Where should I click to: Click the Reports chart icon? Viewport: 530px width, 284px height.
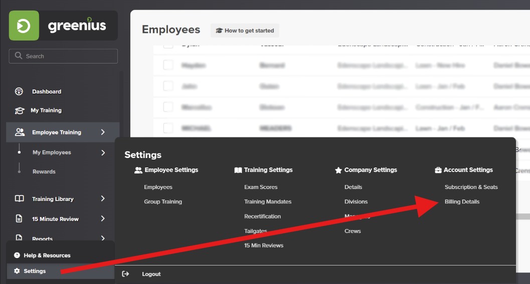(19, 238)
